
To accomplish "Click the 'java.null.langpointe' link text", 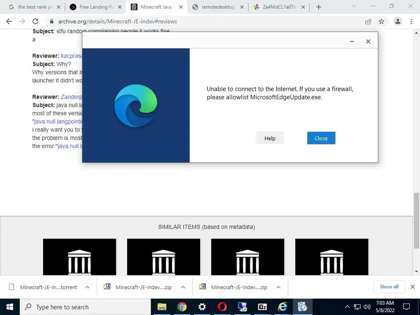I will pos(58,121).
